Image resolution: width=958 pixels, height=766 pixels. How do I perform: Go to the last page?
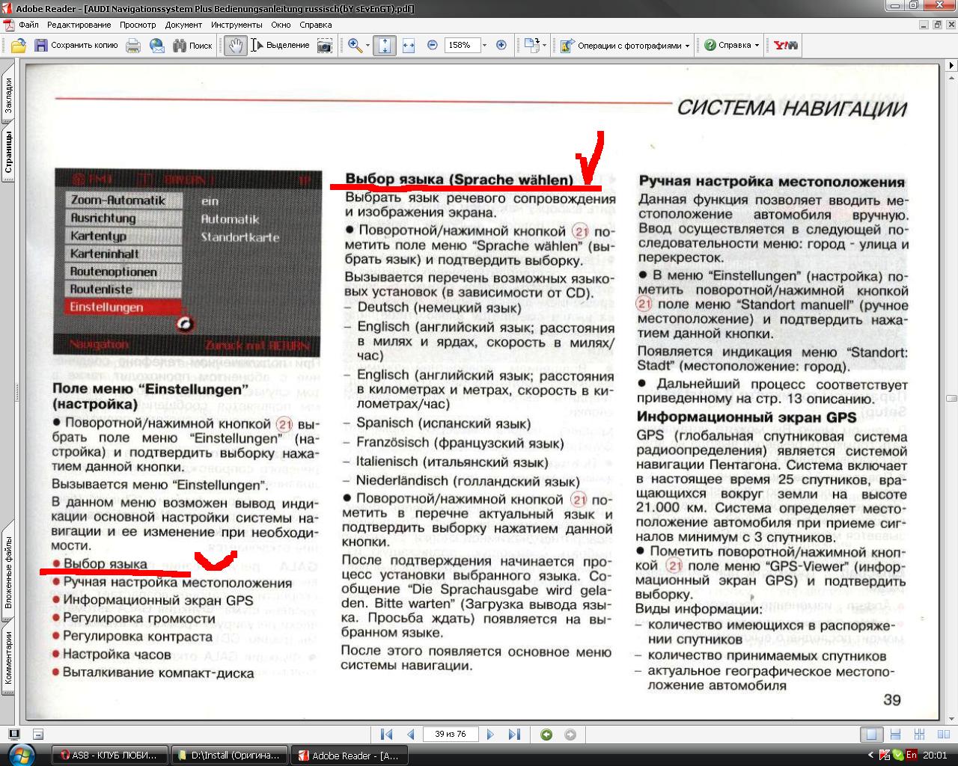pyautogui.click(x=514, y=735)
